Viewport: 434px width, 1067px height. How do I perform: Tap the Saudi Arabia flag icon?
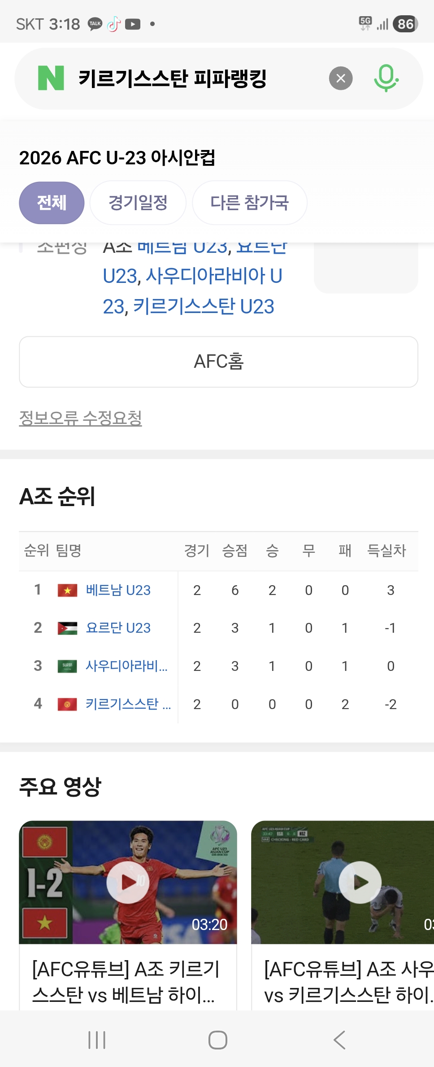click(67, 666)
